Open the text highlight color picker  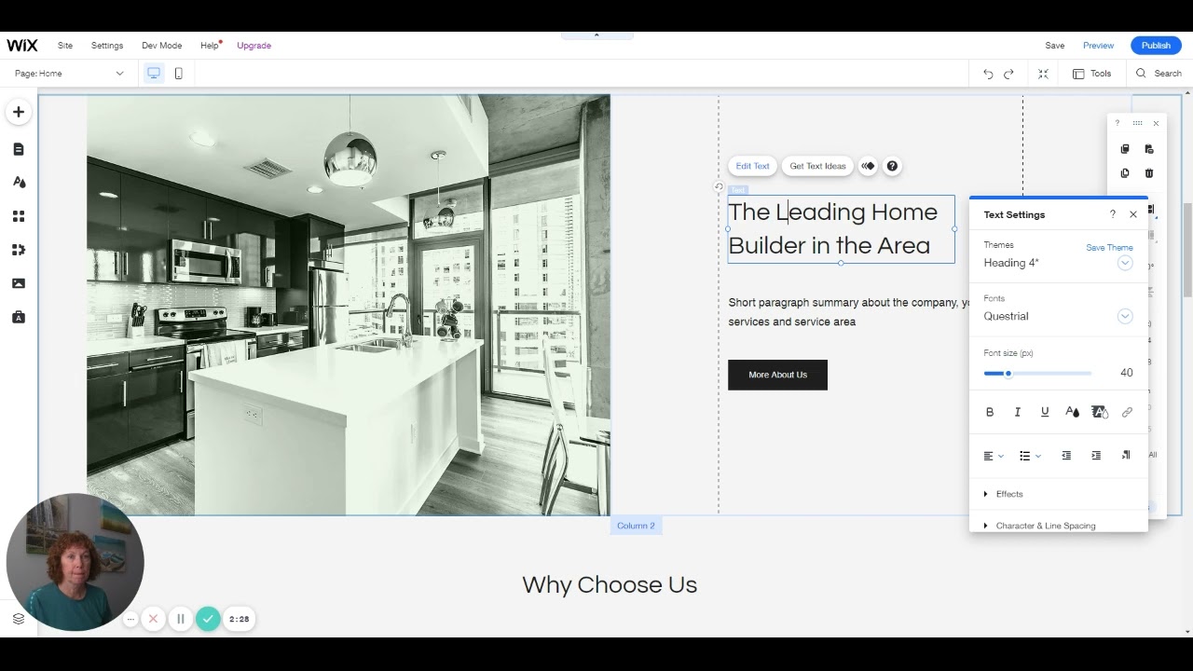coord(1100,412)
